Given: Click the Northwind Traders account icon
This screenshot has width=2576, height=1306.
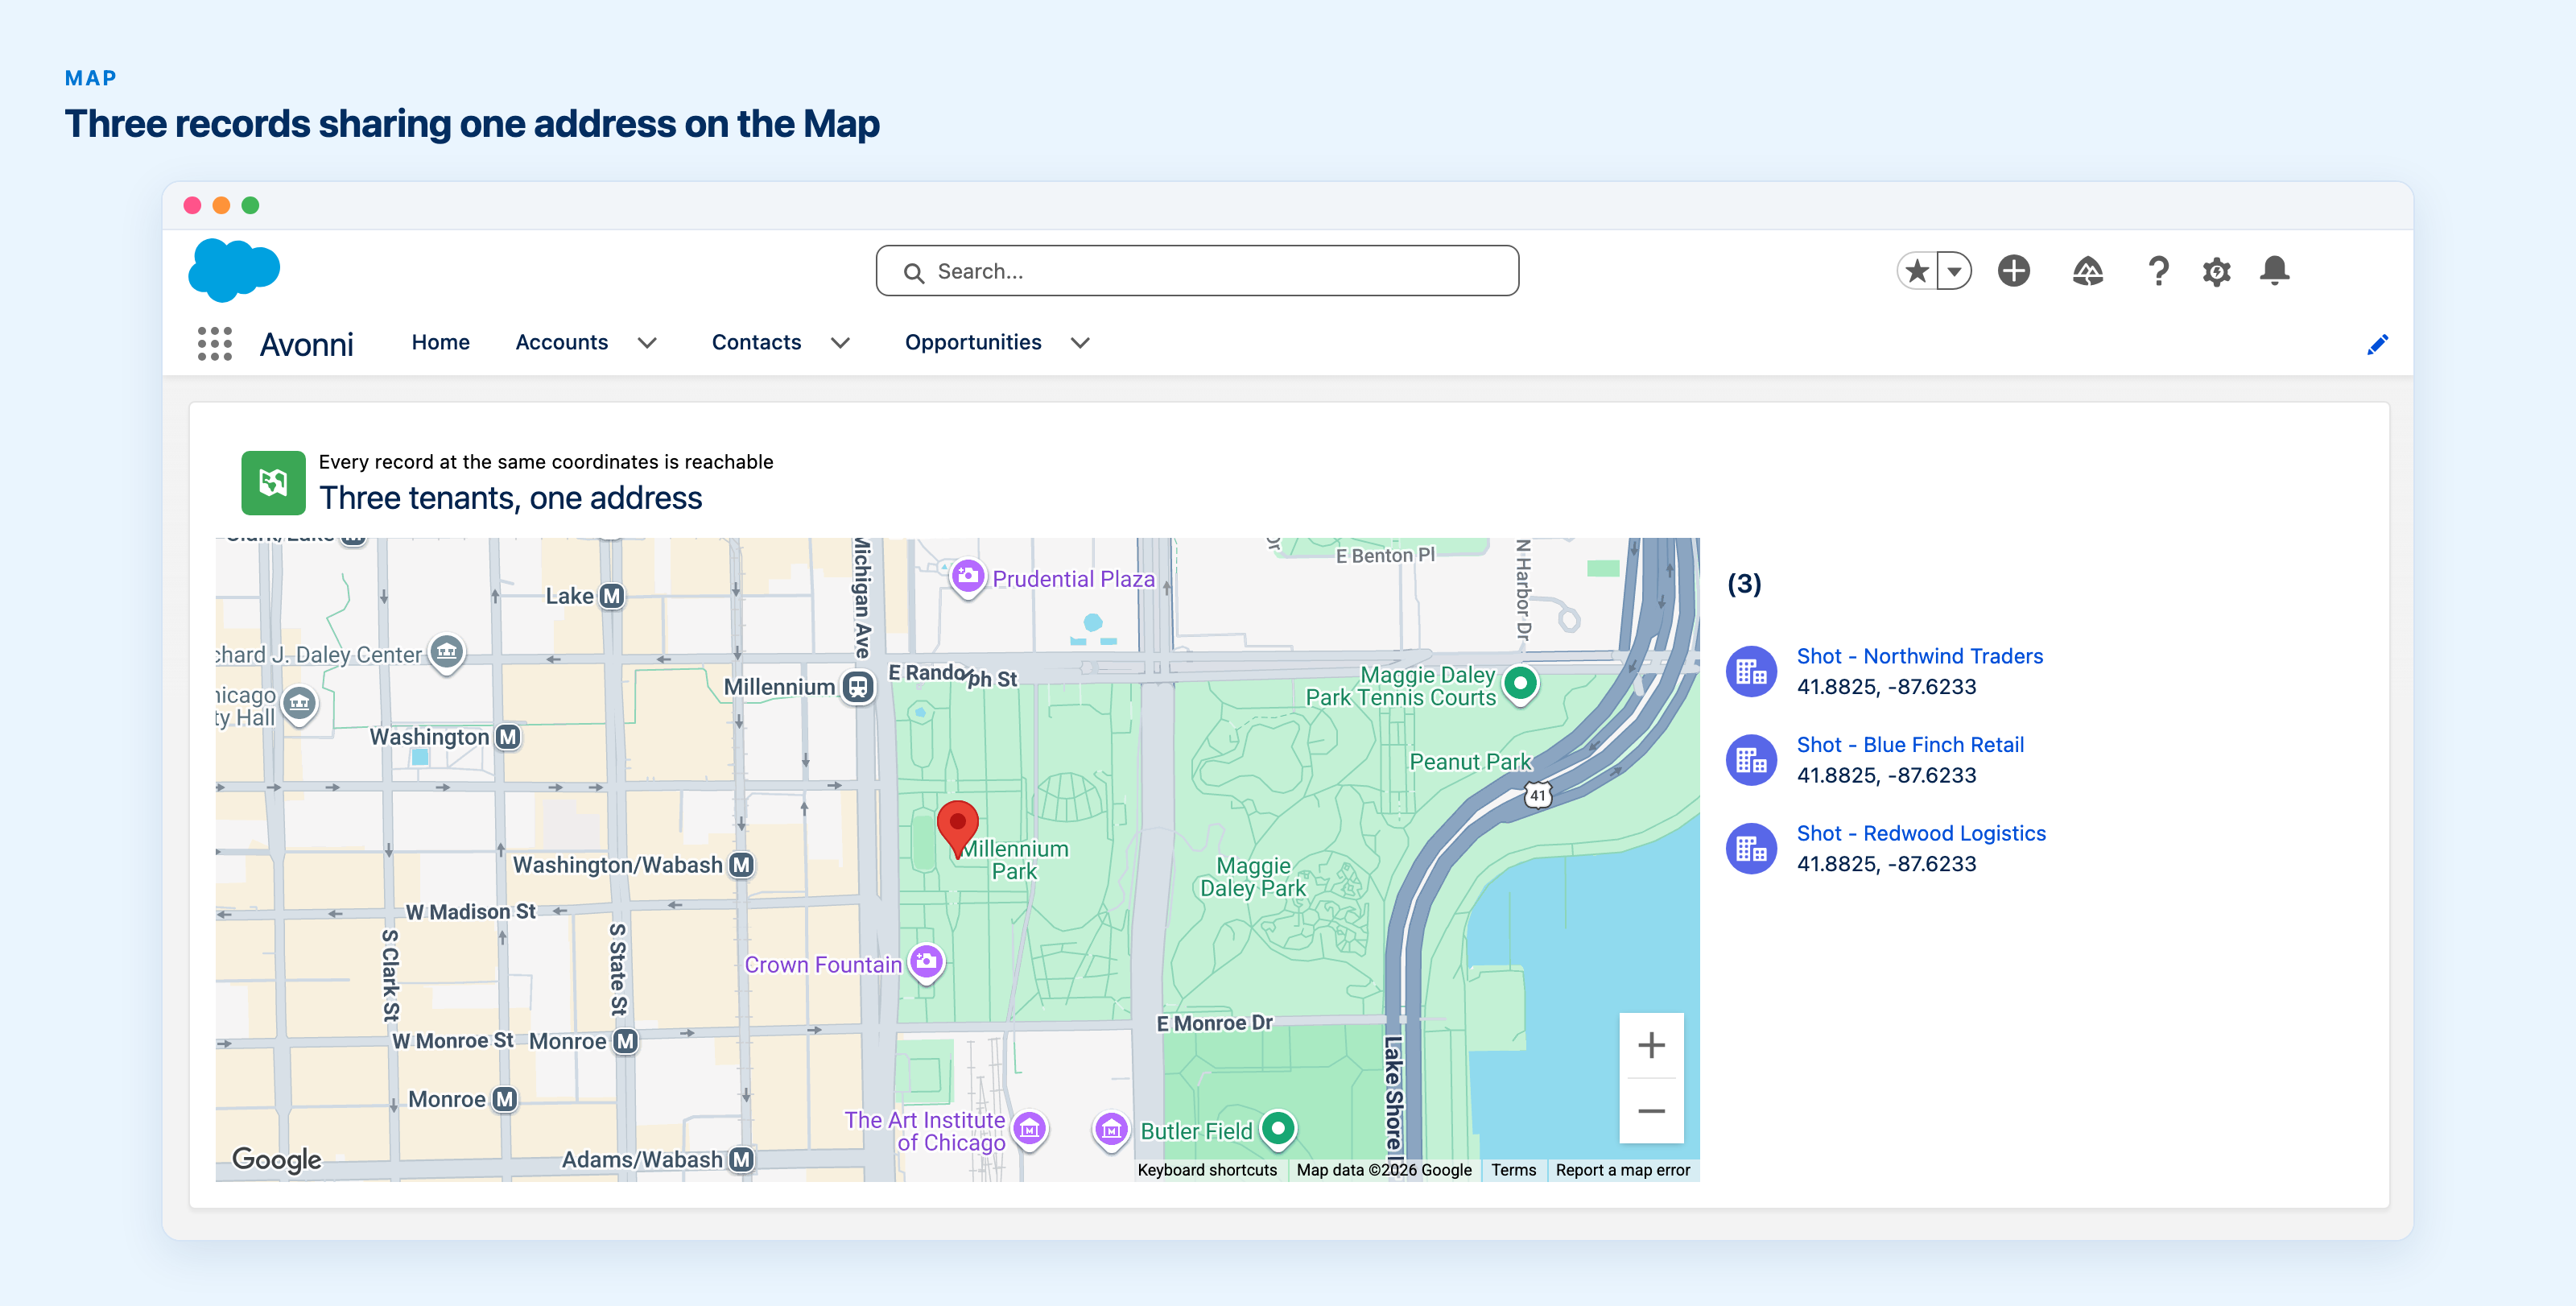Looking at the screenshot, I should [x=1751, y=671].
